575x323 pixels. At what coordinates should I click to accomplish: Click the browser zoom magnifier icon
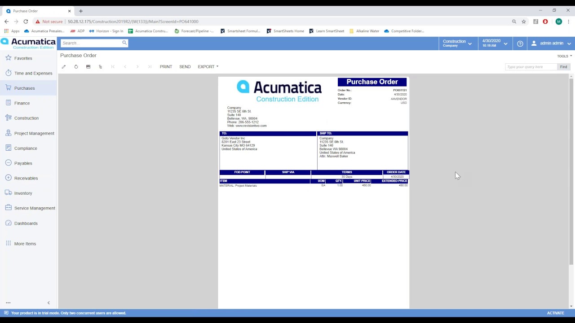(514, 22)
